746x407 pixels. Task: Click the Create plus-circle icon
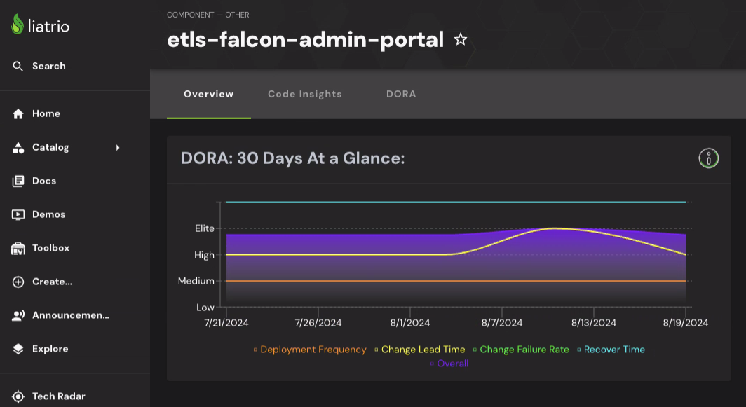18,282
